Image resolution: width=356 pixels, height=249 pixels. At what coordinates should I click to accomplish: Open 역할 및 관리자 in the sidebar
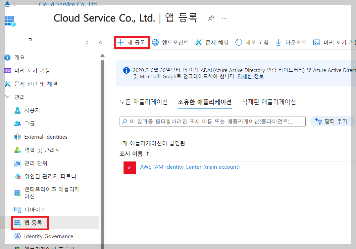42,150
